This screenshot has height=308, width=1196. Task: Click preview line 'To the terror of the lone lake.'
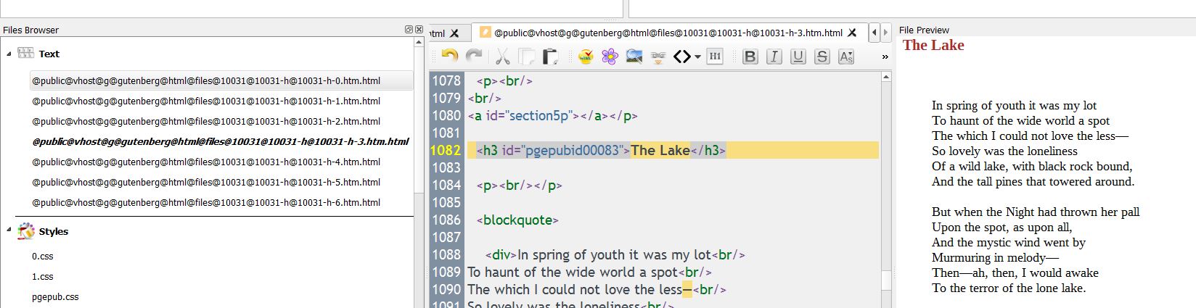(1009, 288)
